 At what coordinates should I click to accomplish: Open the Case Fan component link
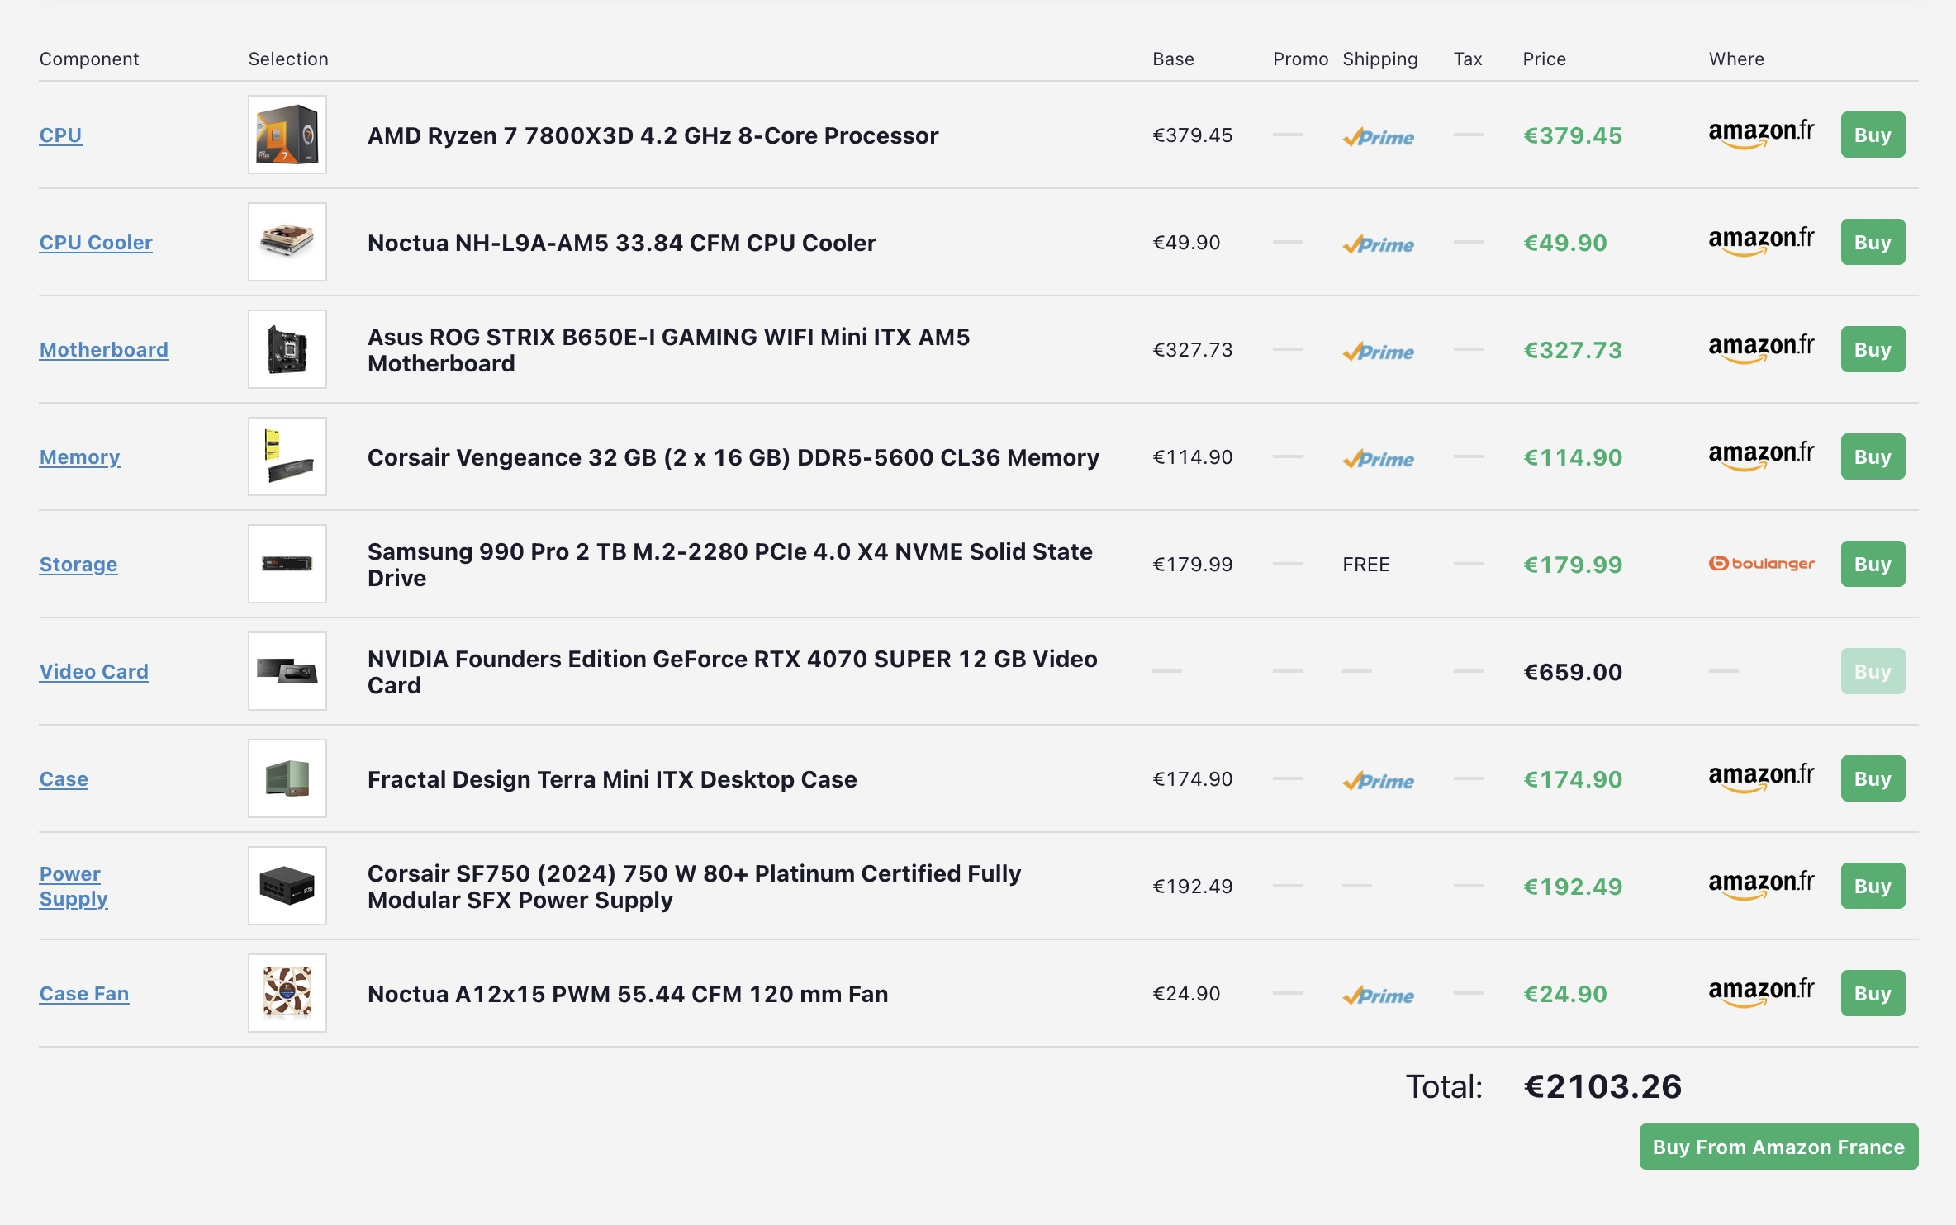click(x=83, y=994)
